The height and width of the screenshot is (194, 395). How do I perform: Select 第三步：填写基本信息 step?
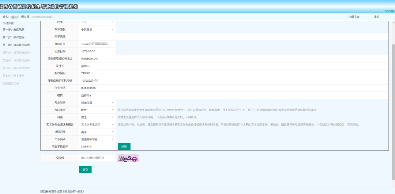[x=16, y=45]
